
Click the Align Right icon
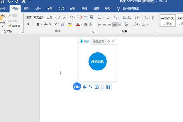[x=109, y=24]
